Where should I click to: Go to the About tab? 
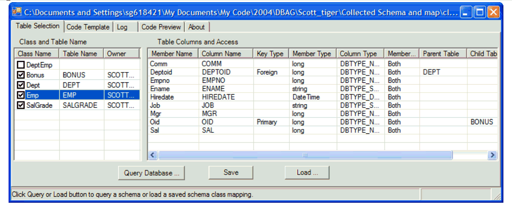(196, 27)
